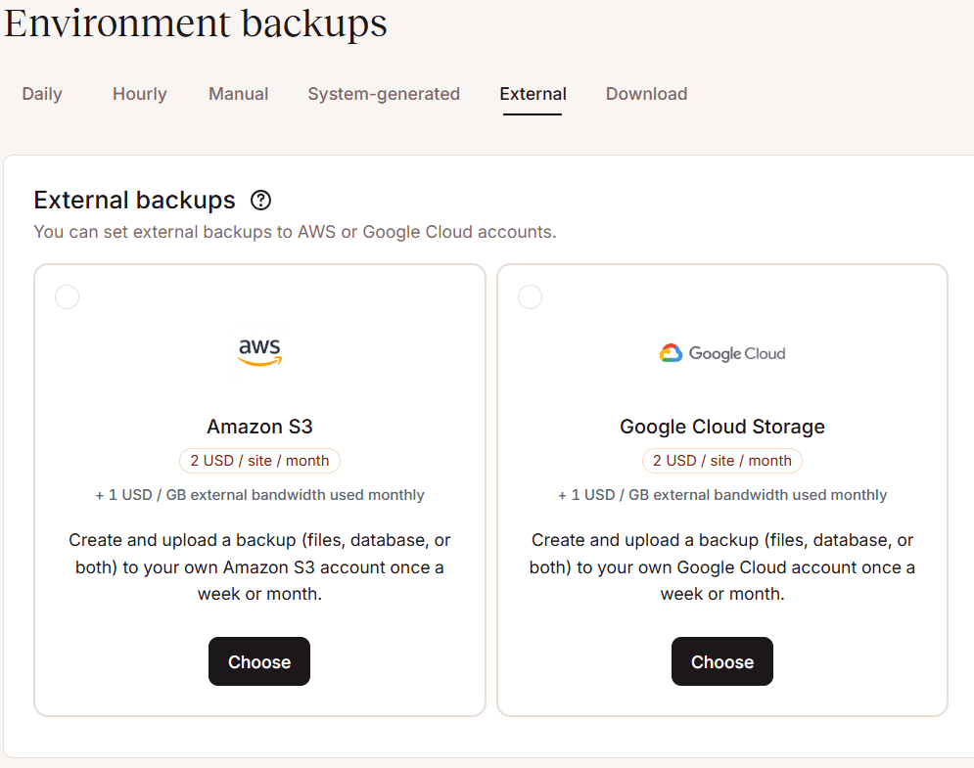Click the Amazon S3 card title

[259, 427]
